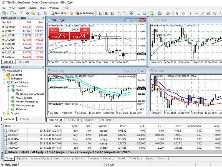The width and height of the screenshot is (222, 167).
Task: Open the Strategy Tester toolbar icon
Action: (x=46, y=13)
